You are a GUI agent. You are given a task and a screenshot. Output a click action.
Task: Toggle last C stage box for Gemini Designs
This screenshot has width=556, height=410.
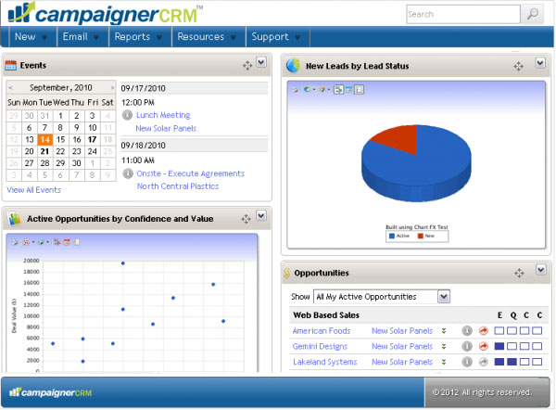tap(537, 346)
